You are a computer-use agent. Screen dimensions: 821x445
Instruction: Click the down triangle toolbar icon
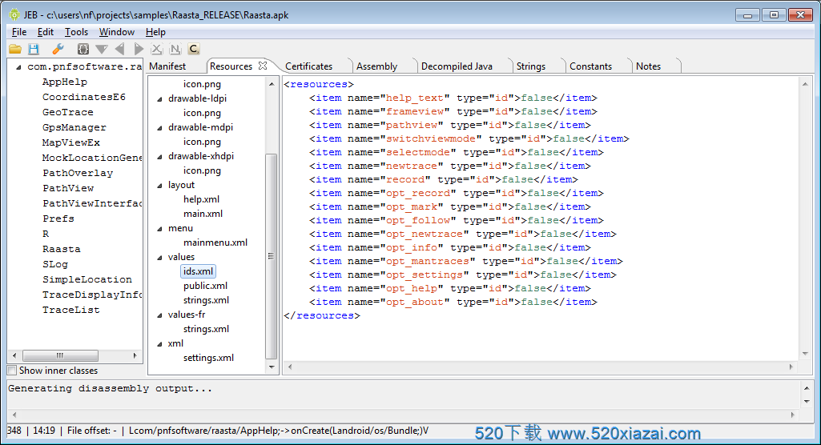102,49
